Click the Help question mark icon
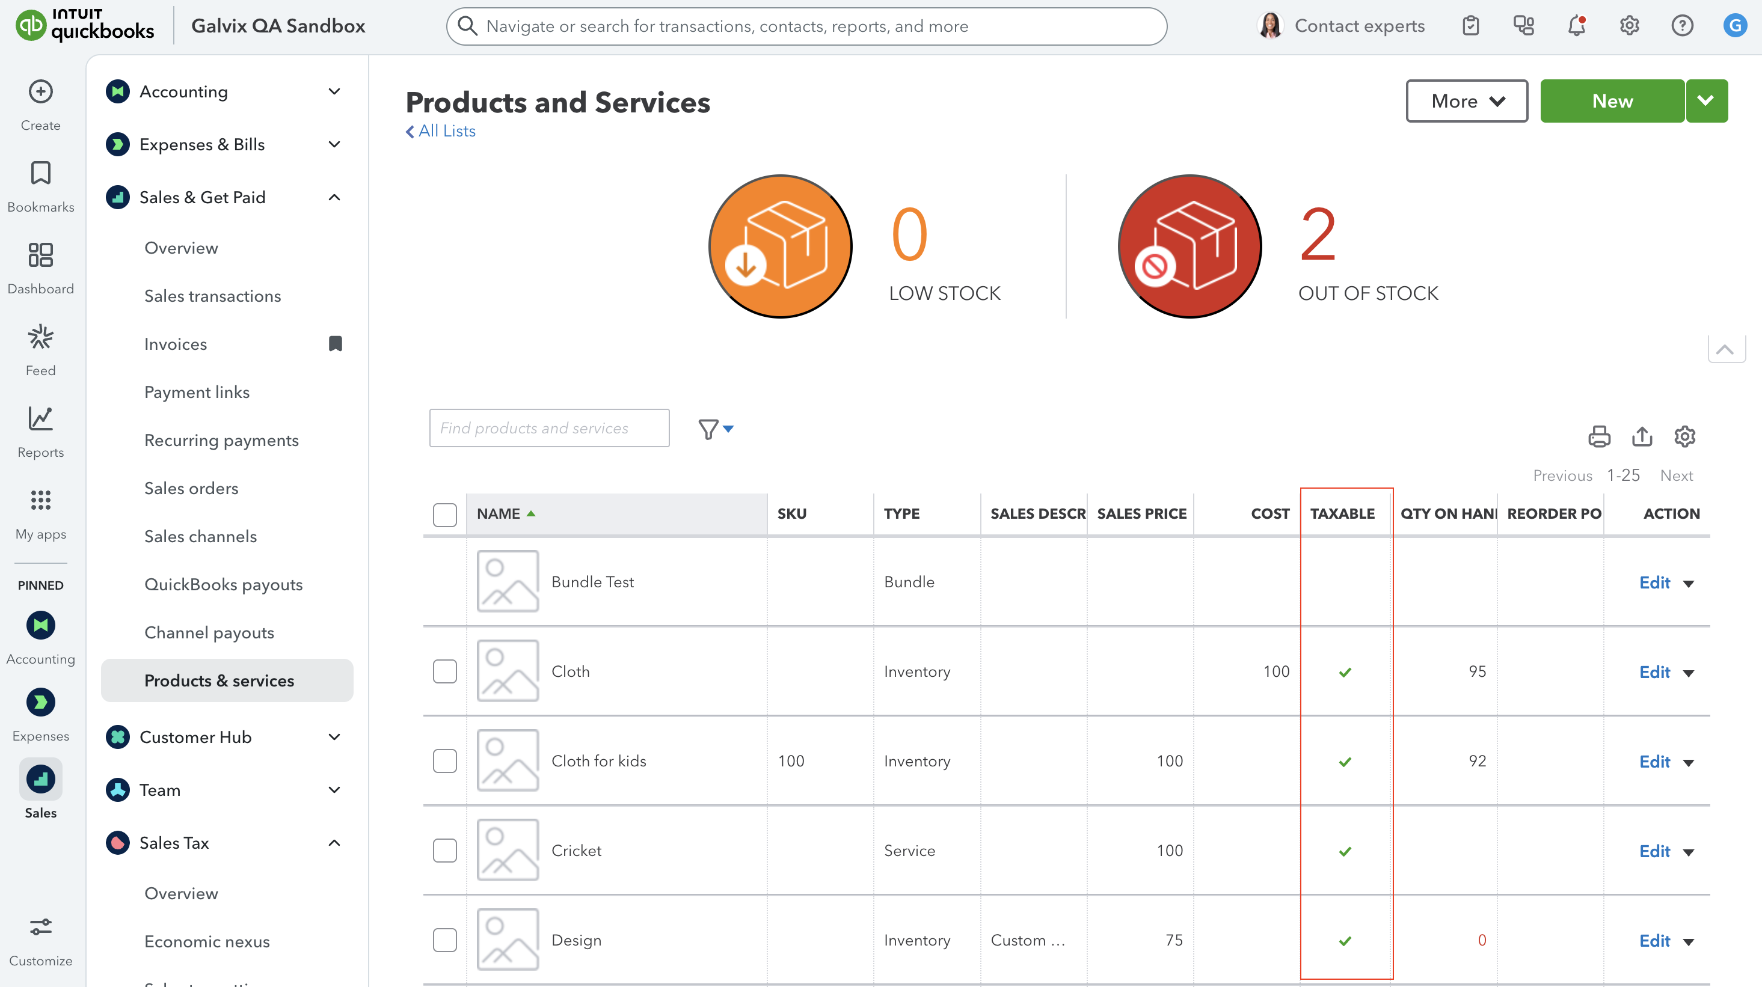1762x987 pixels. pyautogui.click(x=1681, y=26)
